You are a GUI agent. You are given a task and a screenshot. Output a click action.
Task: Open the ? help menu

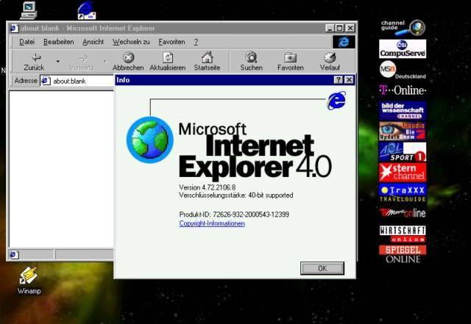click(196, 42)
